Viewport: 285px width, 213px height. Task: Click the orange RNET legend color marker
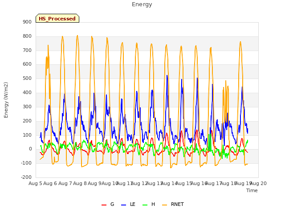(164, 205)
